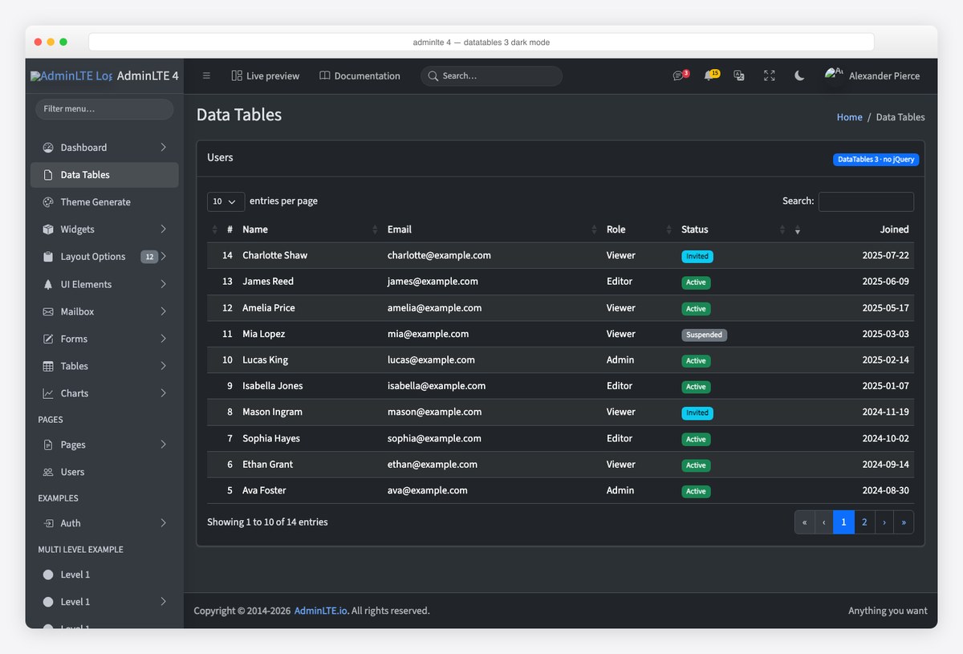Expand the Dashboard menu chevron
Image resolution: width=963 pixels, height=654 pixels.
(163, 148)
